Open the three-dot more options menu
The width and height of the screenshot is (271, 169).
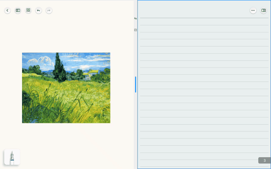pyautogui.click(x=253, y=11)
